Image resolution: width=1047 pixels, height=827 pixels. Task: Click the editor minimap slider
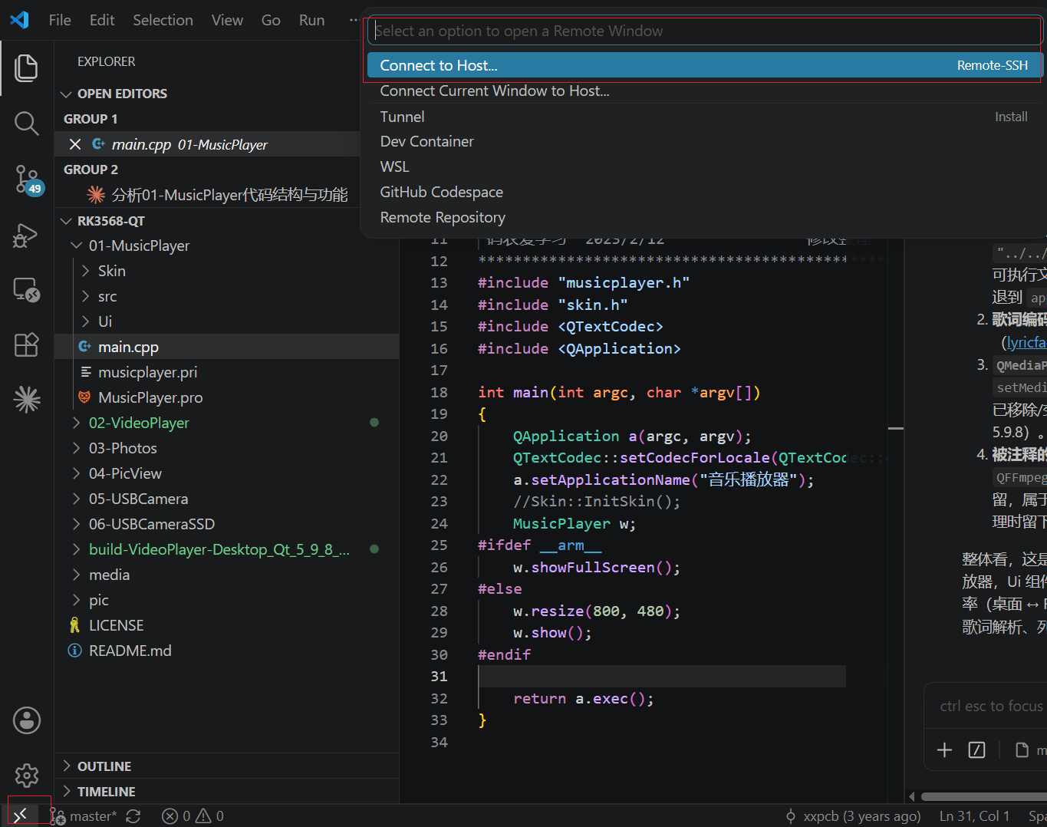[895, 427]
